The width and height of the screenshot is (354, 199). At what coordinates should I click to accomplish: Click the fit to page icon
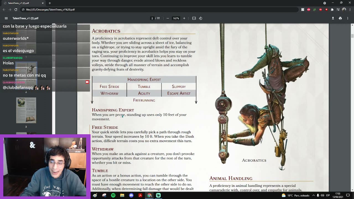(x=194, y=18)
